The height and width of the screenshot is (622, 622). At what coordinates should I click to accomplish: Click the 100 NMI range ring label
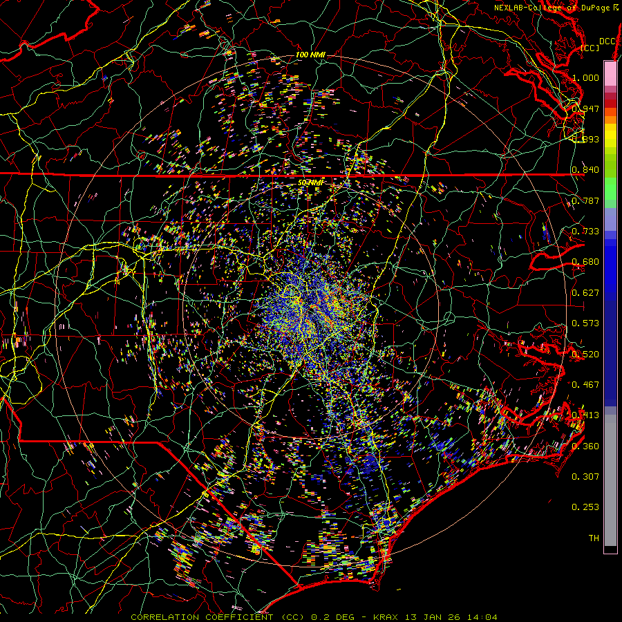click(310, 55)
